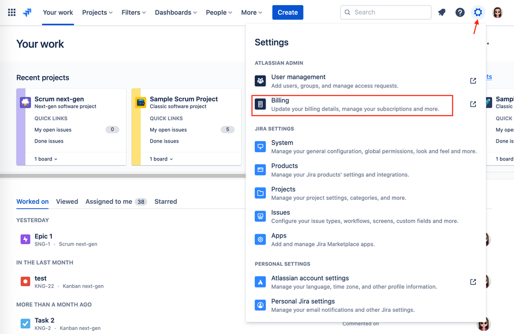Screen dimensions: 514x334
Task: Open Issues settings entry
Action: click(365, 217)
